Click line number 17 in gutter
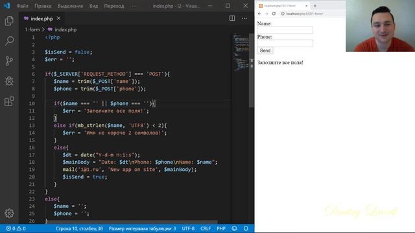415x233 pixels. click(32, 155)
